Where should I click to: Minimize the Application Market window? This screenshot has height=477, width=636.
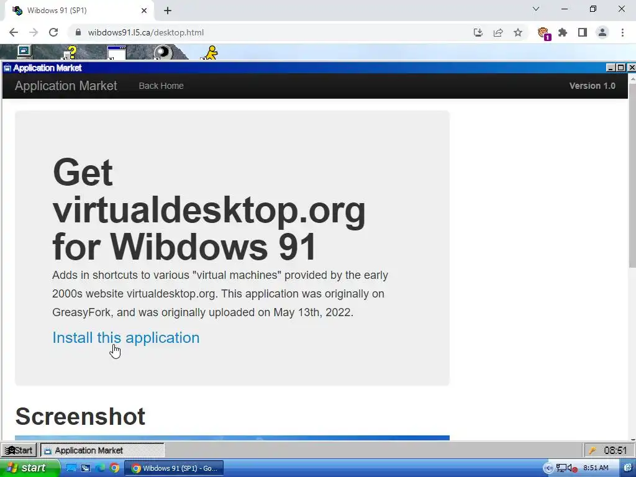tap(611, 68)
